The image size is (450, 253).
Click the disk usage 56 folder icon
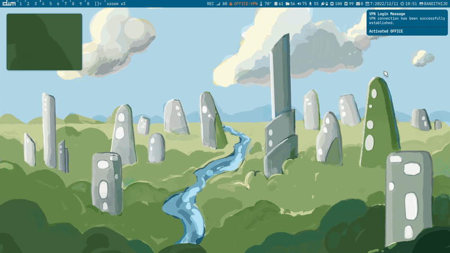coord(287,4)
